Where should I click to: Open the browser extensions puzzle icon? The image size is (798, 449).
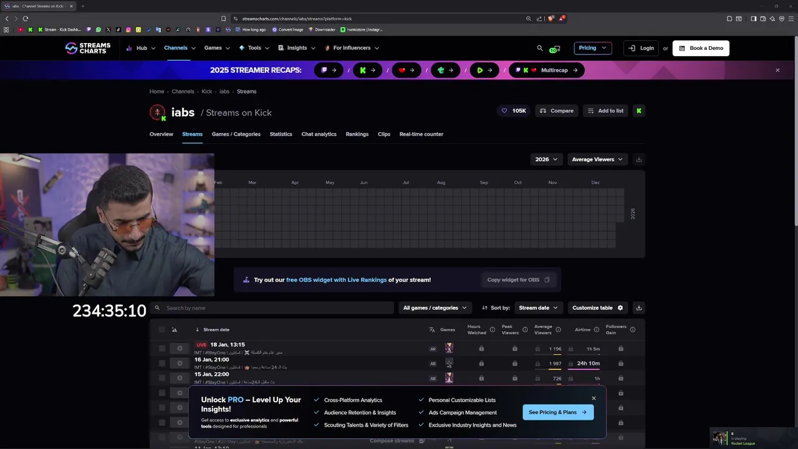[x=729, y=19]
